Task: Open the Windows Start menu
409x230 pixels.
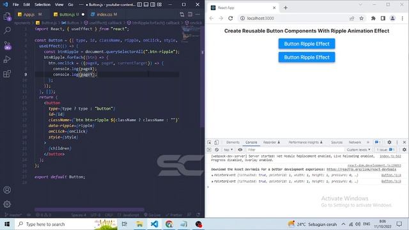Action: point(7,224)
